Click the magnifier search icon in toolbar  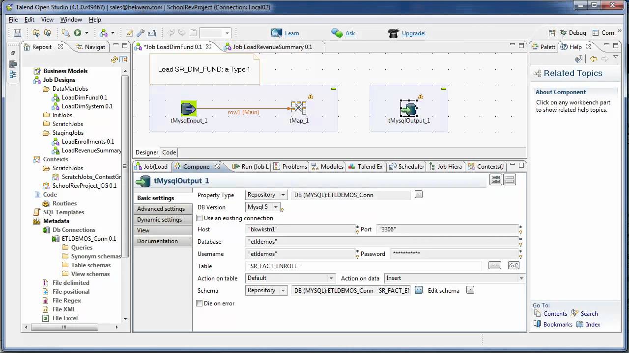click(x=65, y=33)
